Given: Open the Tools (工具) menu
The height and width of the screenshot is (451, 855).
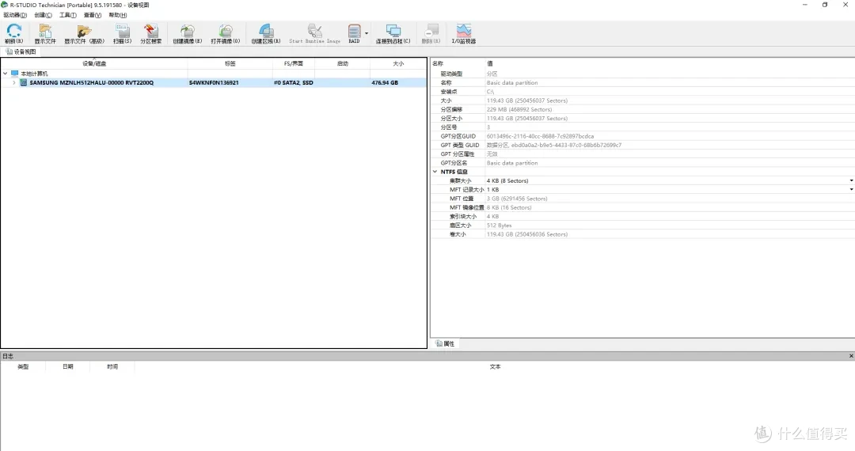Looking at the screenshot, I should [67, 15].
